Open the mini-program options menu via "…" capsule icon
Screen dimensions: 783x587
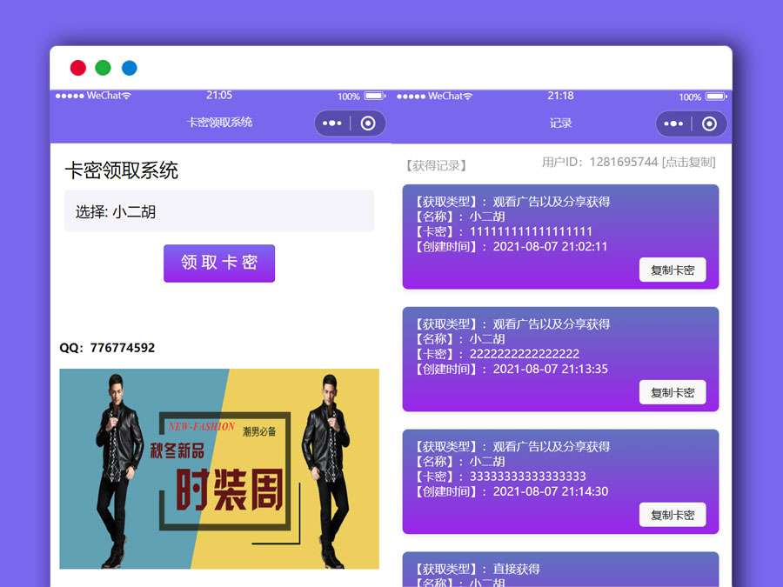click(331, 123)
